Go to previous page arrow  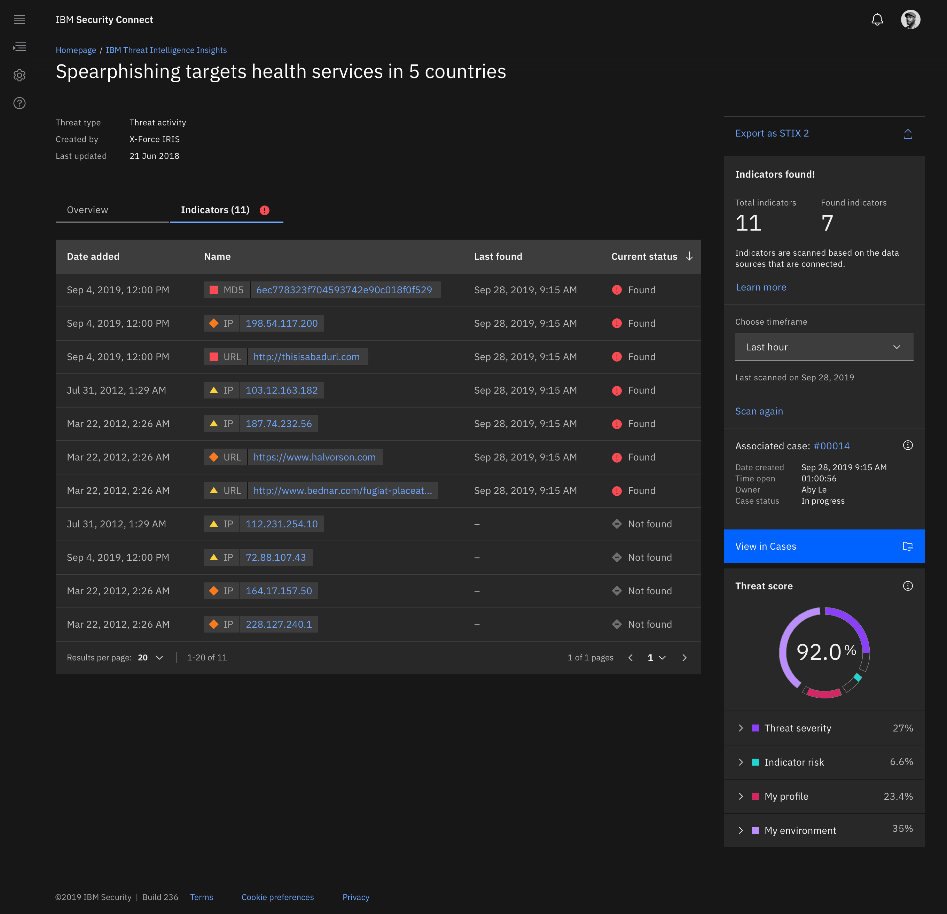click(631, 657)
